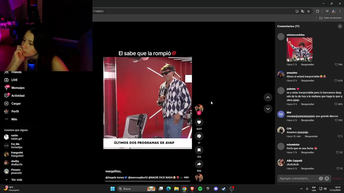This screenshot has width=344, height=193.
Task: Open the Chrome profile avatar
Action: 334,11
